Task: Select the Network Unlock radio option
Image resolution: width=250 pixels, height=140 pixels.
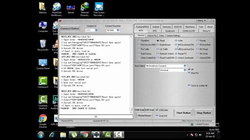Action: [158, 54]
